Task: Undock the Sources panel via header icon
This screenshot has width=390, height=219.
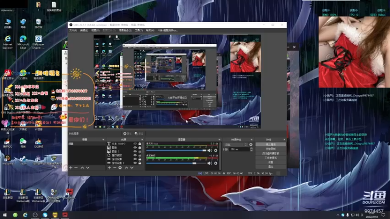Action: (142, 140)
